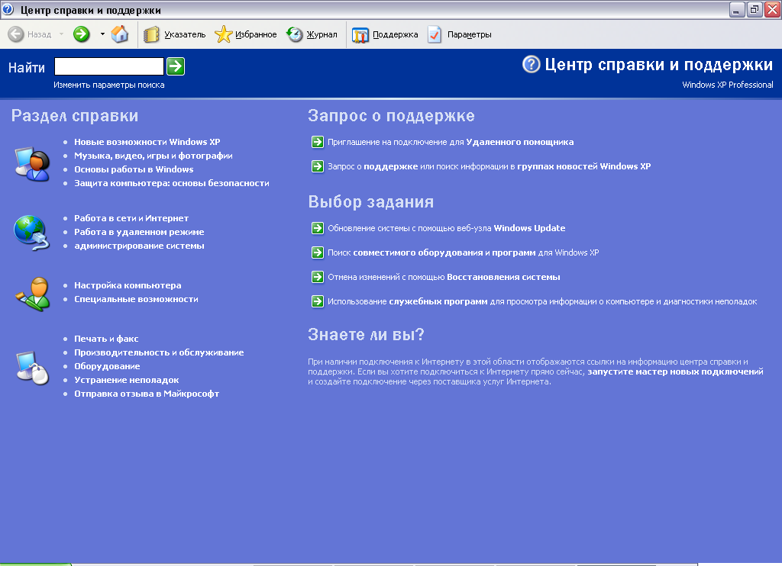This screenshot has width=782, height=566.
Task: Click the user-with-monitor category icon
Action: pyautogui.click(x=32, y=163)
